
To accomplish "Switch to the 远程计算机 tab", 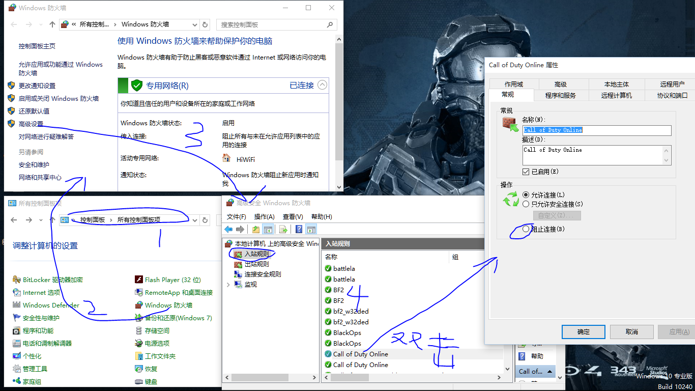I will click(617, 95).
